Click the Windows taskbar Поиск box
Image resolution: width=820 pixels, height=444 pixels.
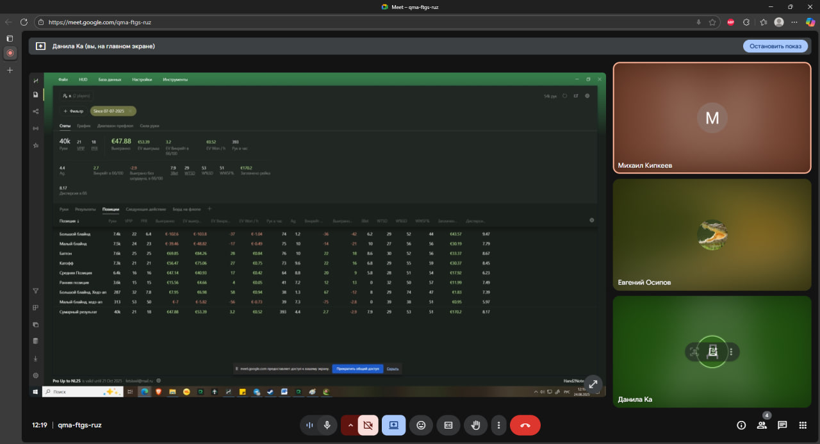pyautogui.click(x=82, y=391)
